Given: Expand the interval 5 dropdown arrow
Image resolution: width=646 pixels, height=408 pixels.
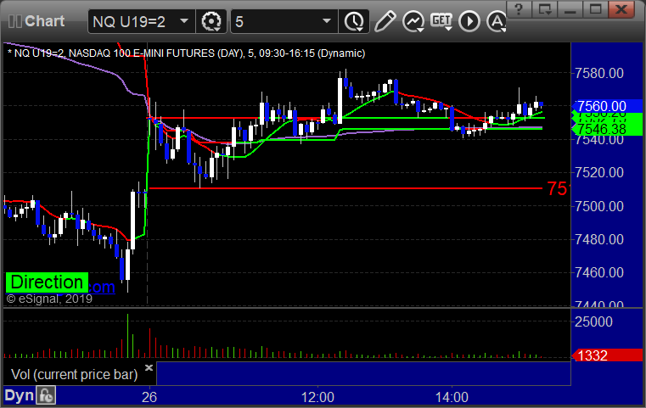Looking at the screenshot, I should click(327, 21).
